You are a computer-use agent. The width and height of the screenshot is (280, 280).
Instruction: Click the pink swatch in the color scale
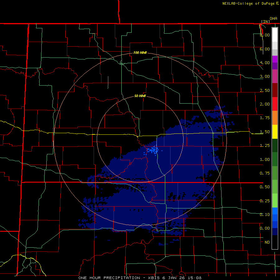click(x=275, y=77)
